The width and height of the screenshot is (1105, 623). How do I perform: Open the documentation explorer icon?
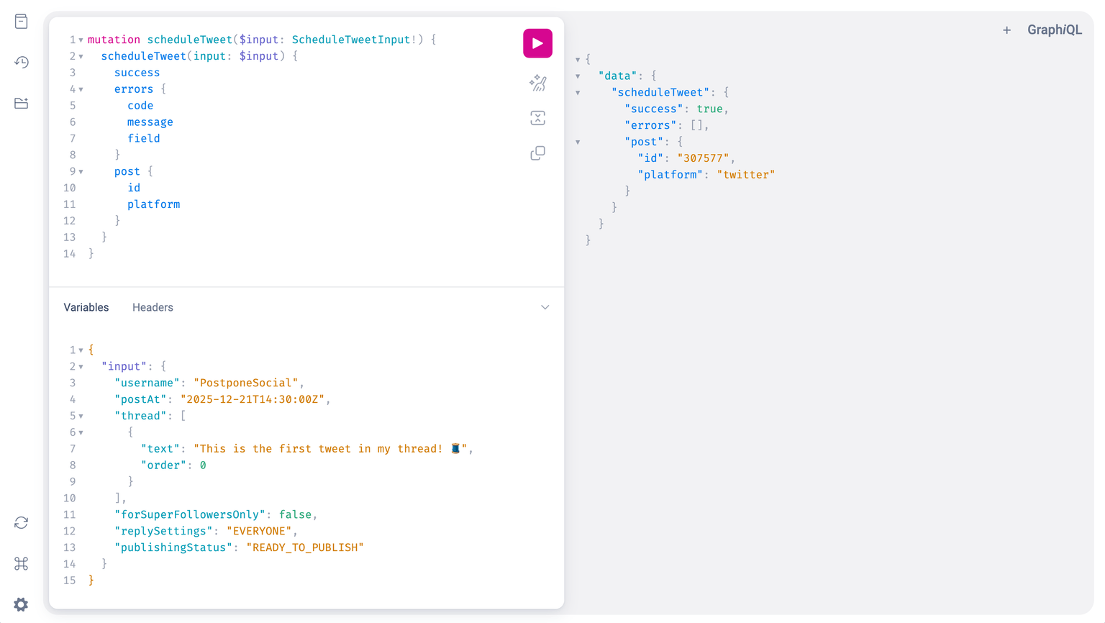point(22,22)
